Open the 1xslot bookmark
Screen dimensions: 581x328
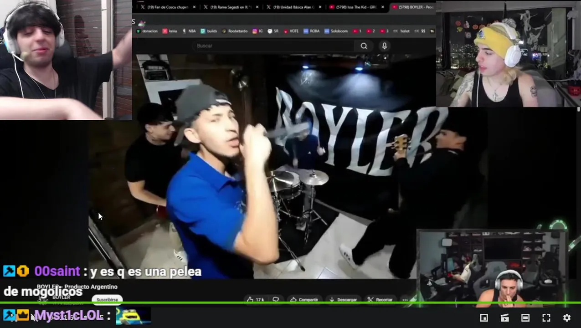[x=401, y=31]
